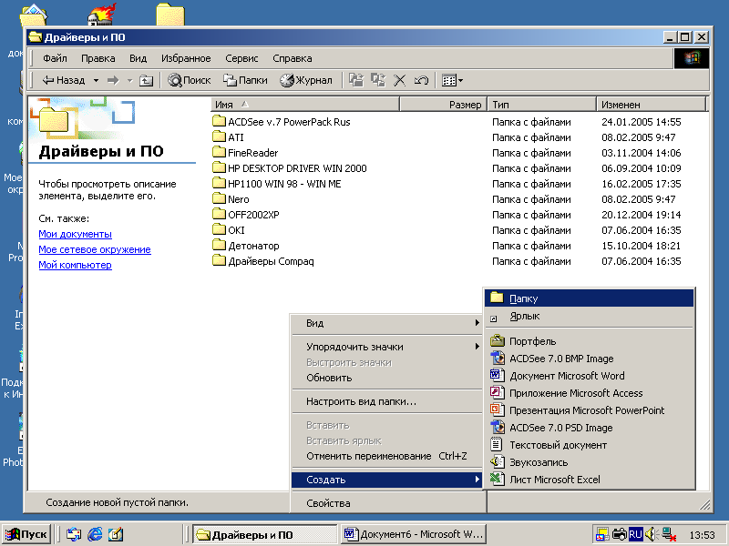
Task: Click the forward arrow toolbar icon
Action: 113,80
